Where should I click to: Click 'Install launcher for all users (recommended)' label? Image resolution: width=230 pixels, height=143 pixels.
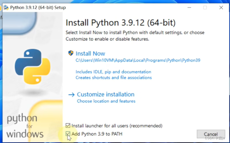117,126
